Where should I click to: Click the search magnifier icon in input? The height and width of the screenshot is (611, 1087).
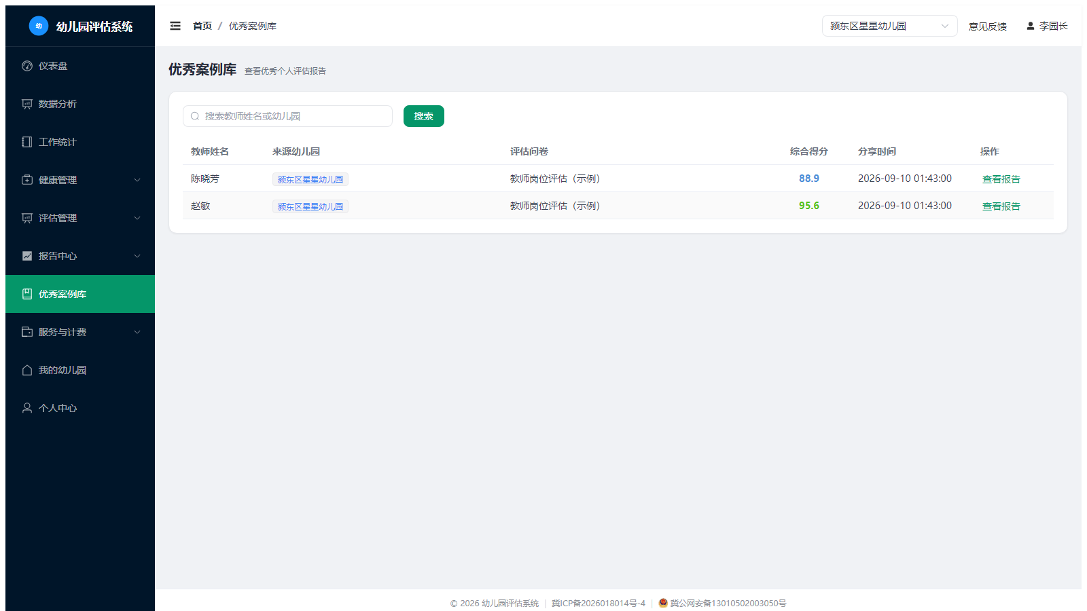pos(195,116)
